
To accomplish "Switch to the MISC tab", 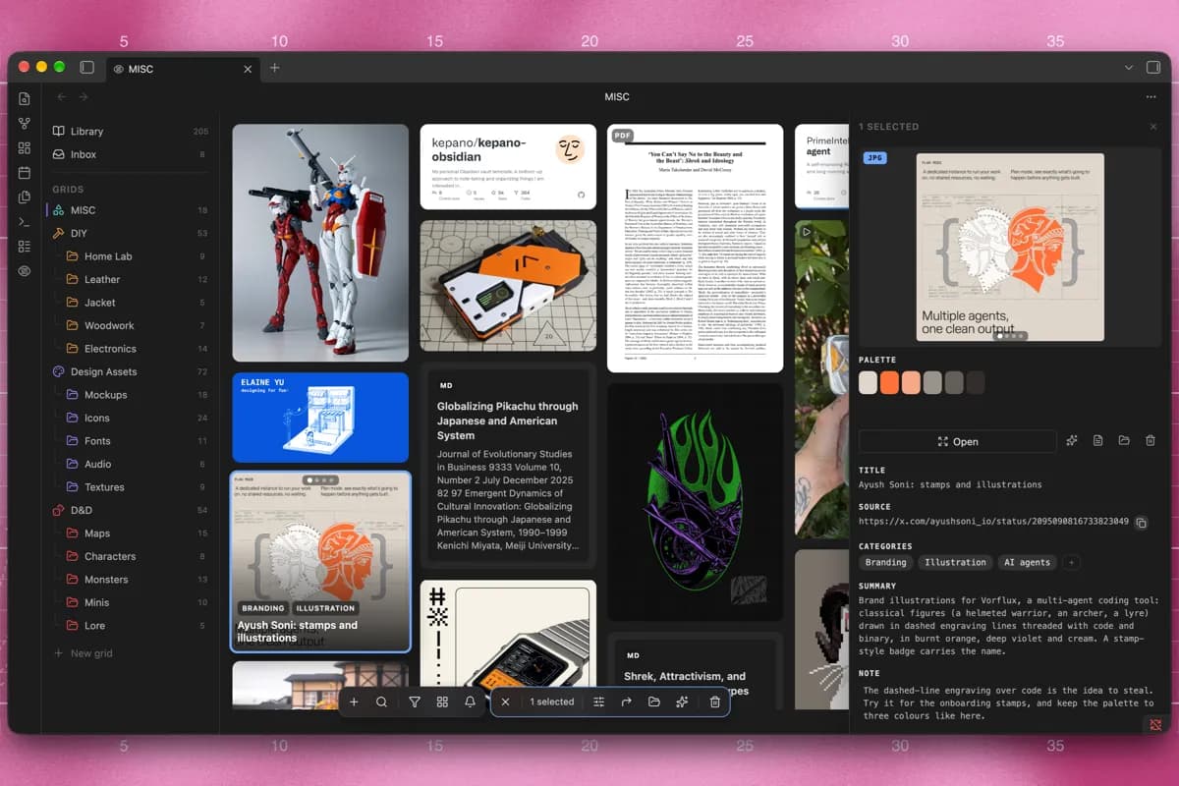I will pos(183,69).
